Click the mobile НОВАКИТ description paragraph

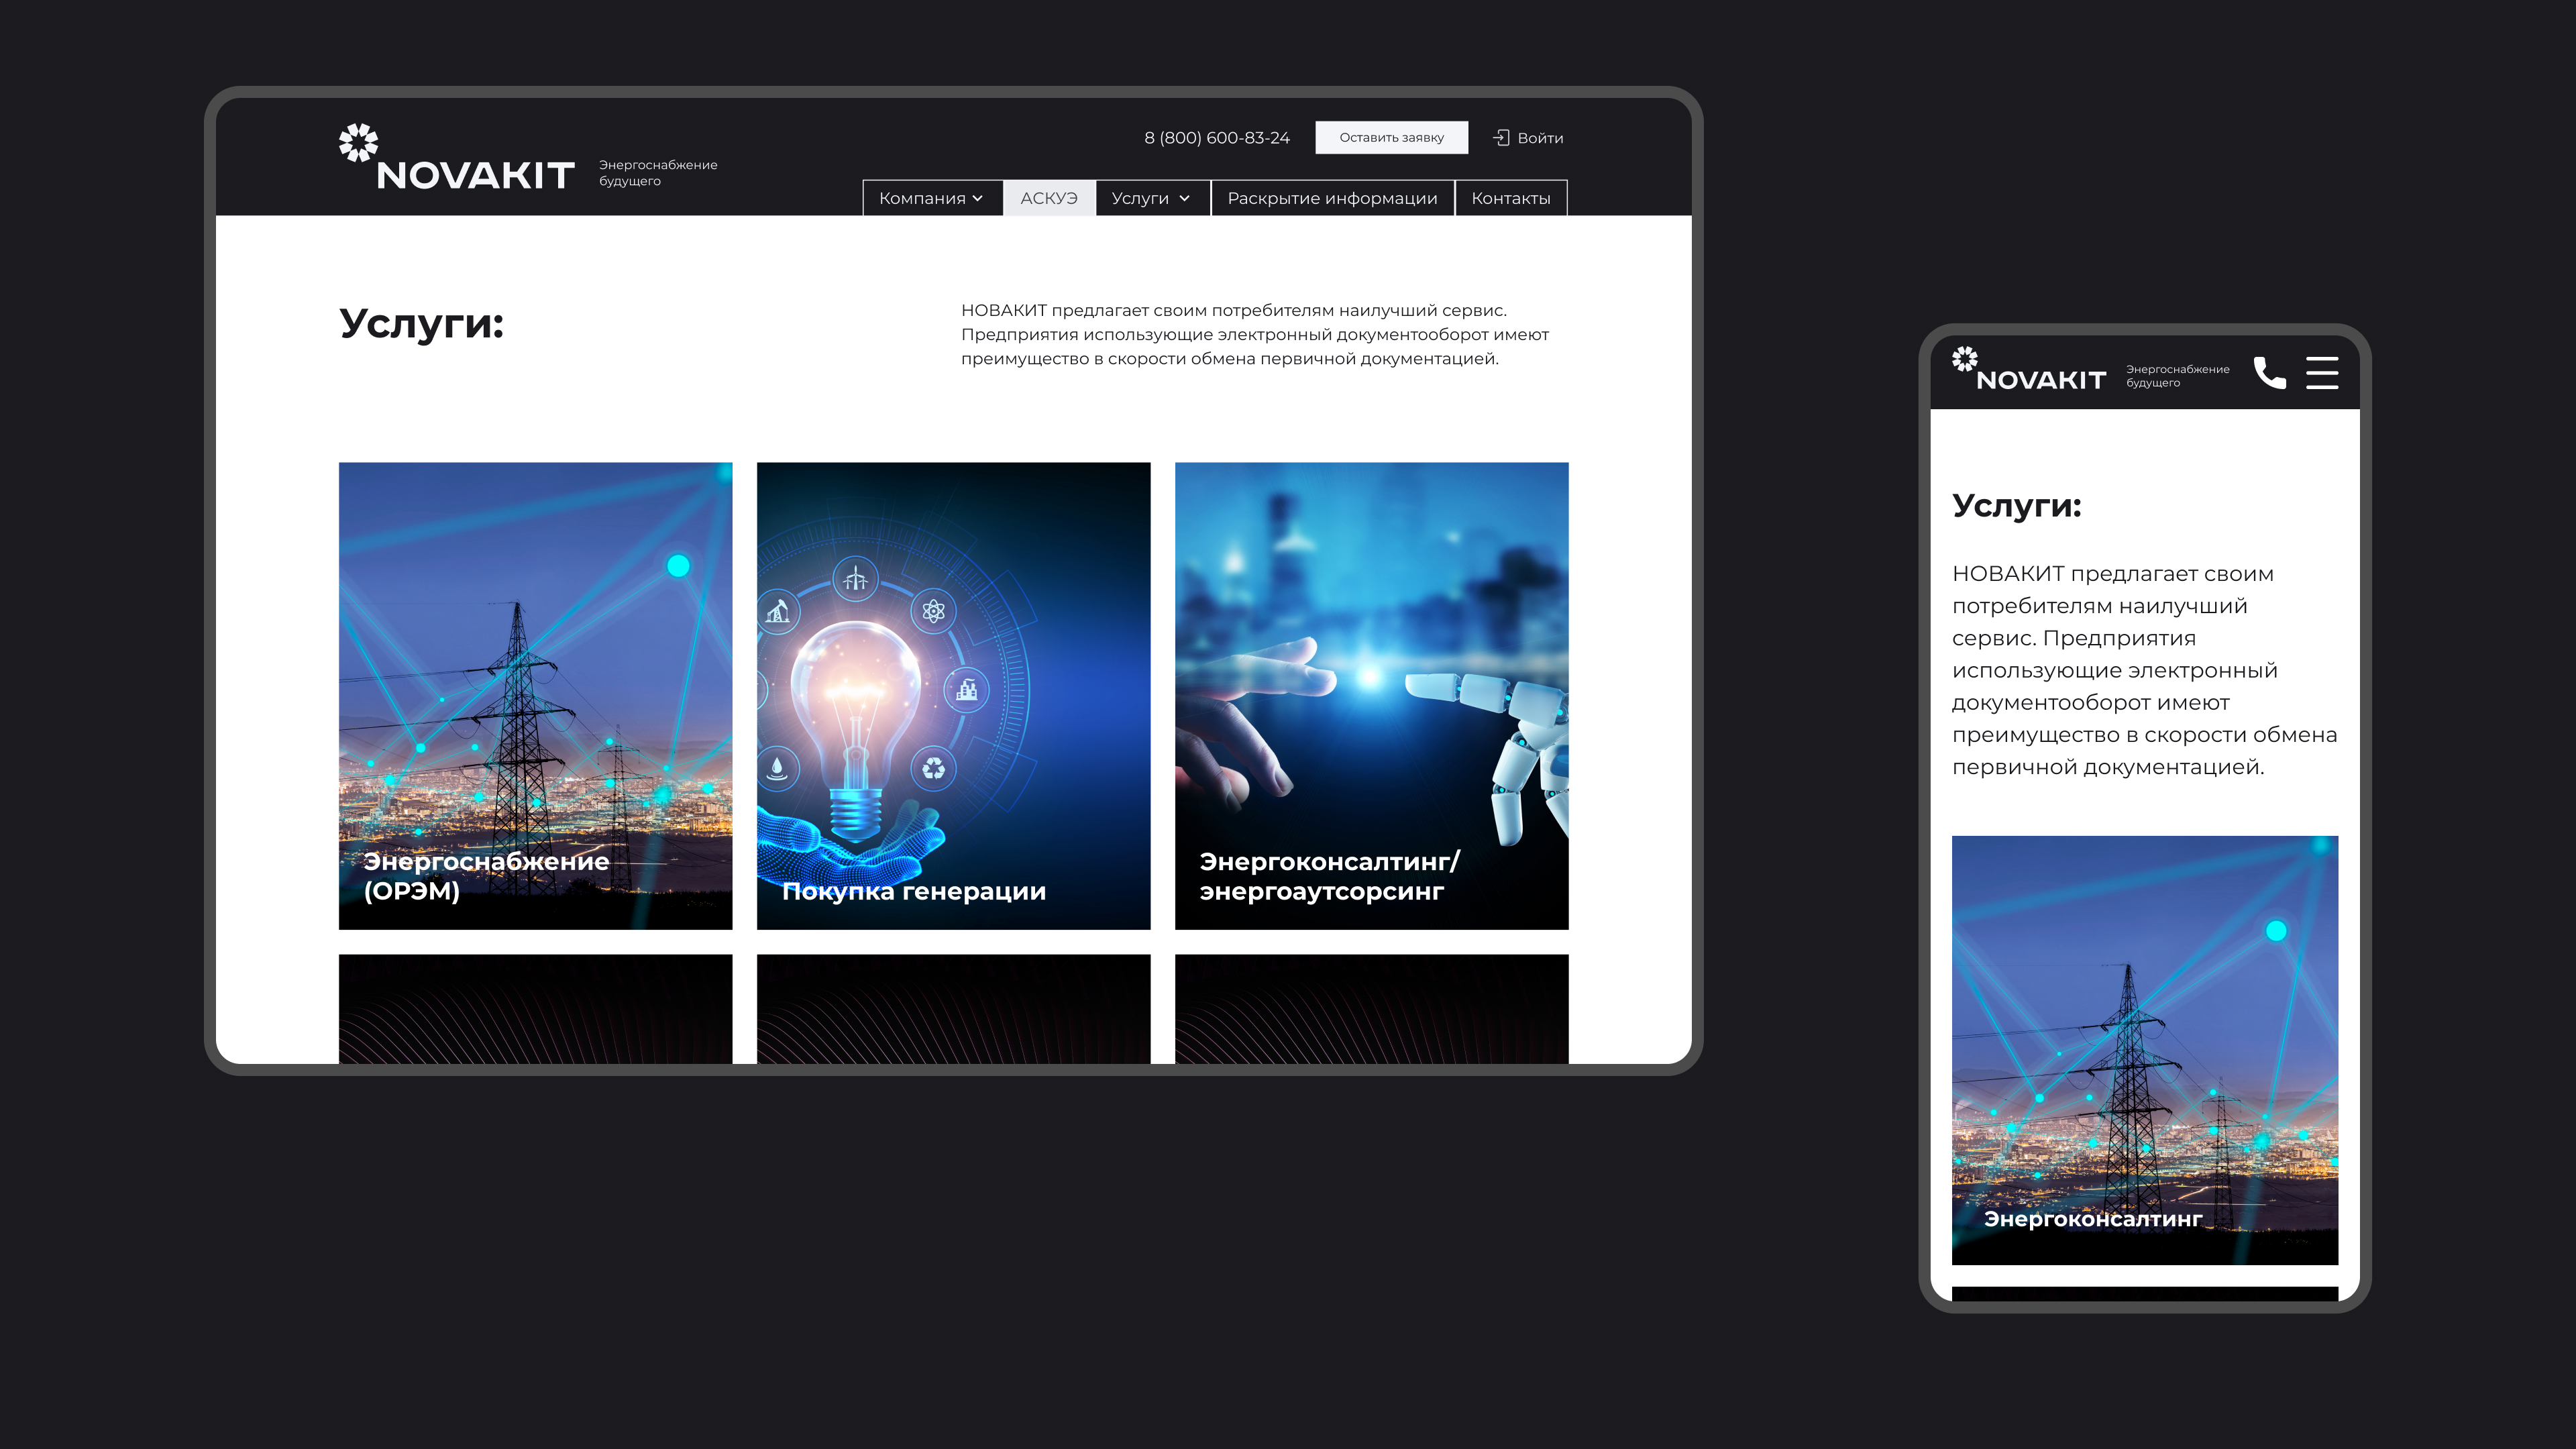pyautogui.click(x=2144, y=670)
